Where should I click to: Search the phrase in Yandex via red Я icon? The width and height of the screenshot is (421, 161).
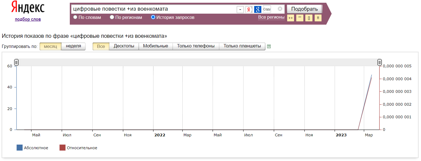click(249, 10)
